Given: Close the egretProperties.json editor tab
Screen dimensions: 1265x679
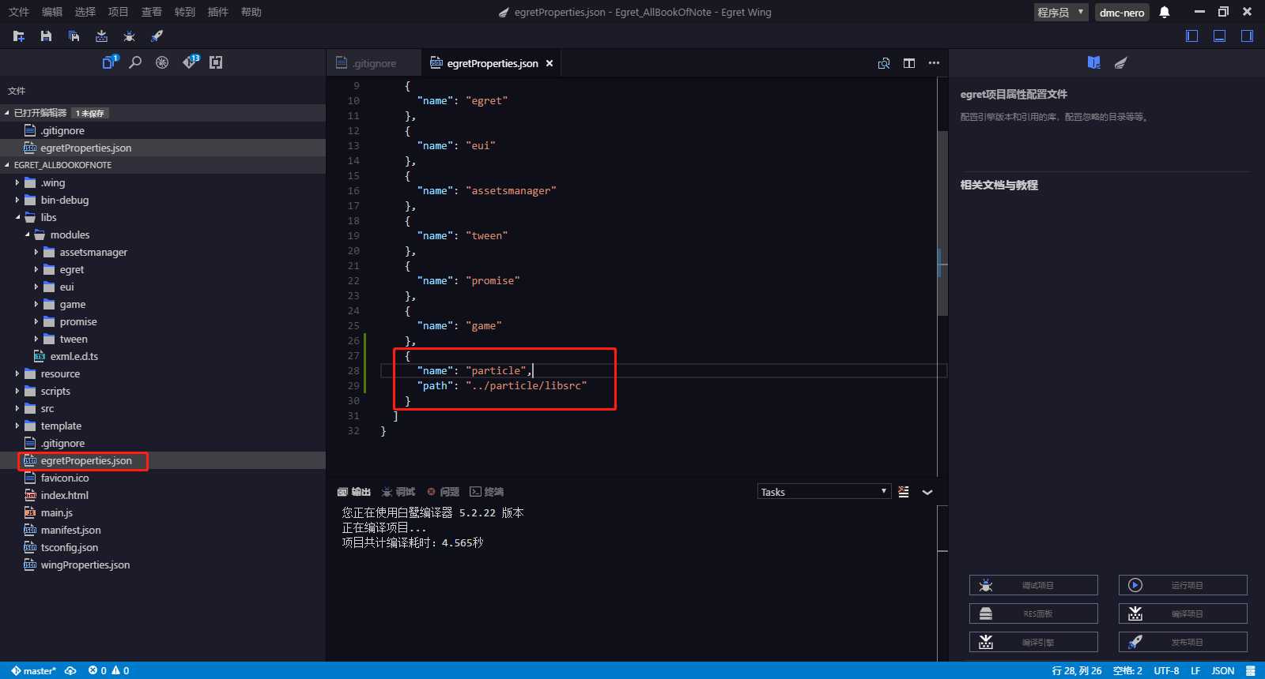Looking at the screenshot, I should coord(549,63).
